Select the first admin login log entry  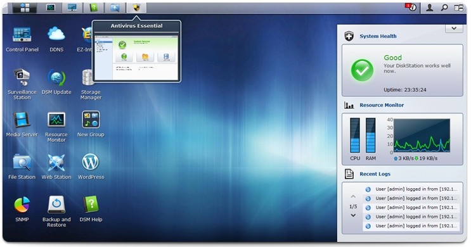coord(411,189)
